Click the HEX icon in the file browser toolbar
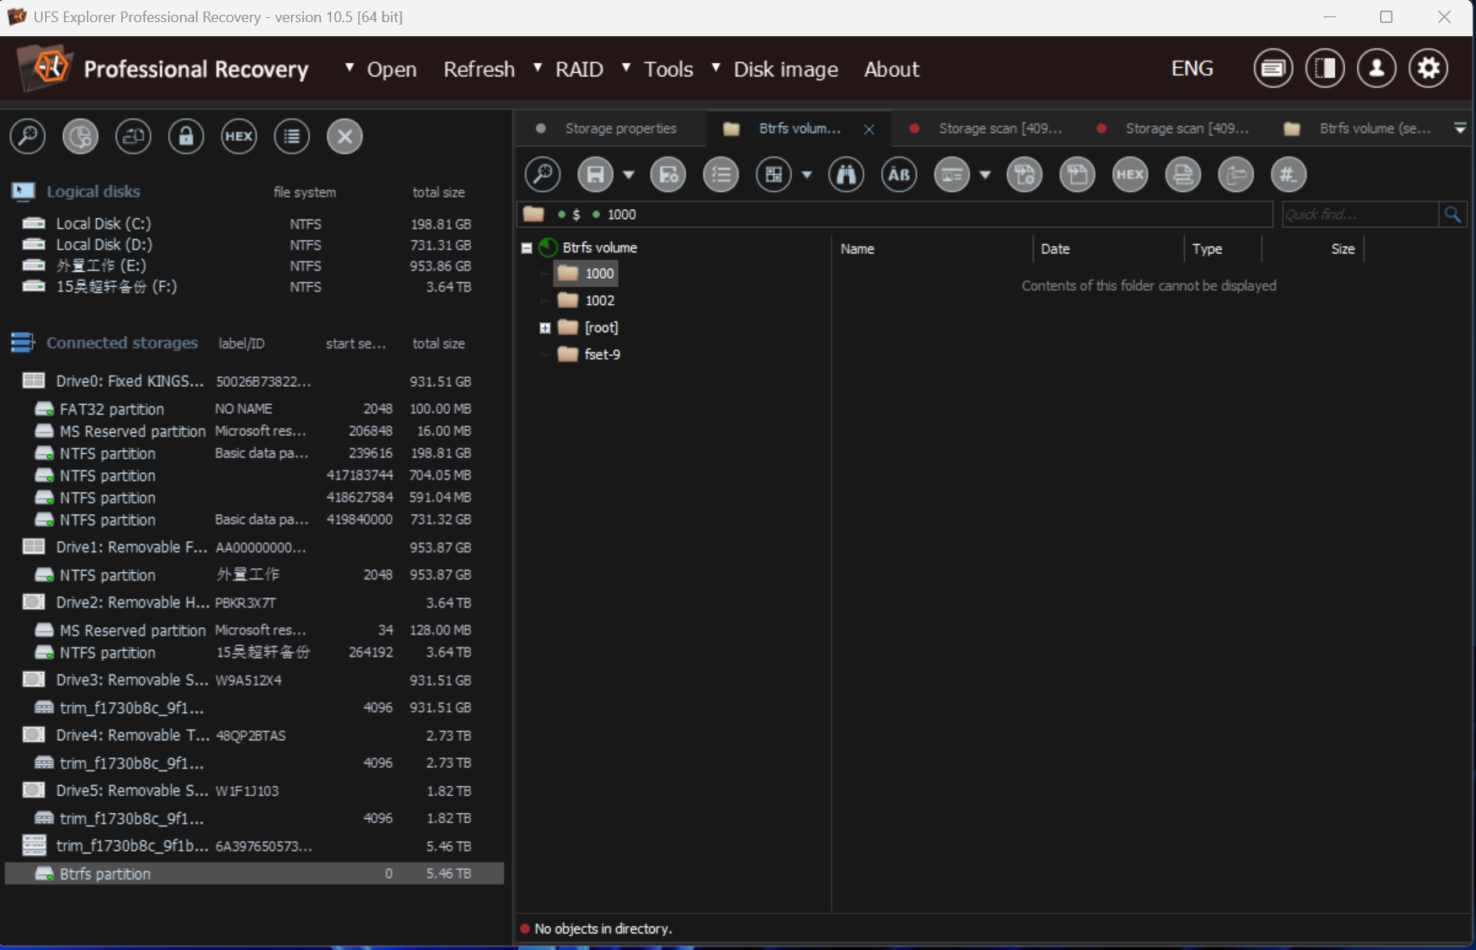1476x950 pixels. click(1130, 175)
